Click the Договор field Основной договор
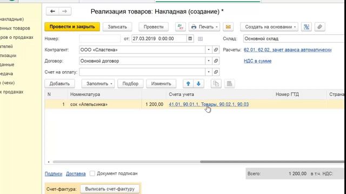 [x=142, y=61]
